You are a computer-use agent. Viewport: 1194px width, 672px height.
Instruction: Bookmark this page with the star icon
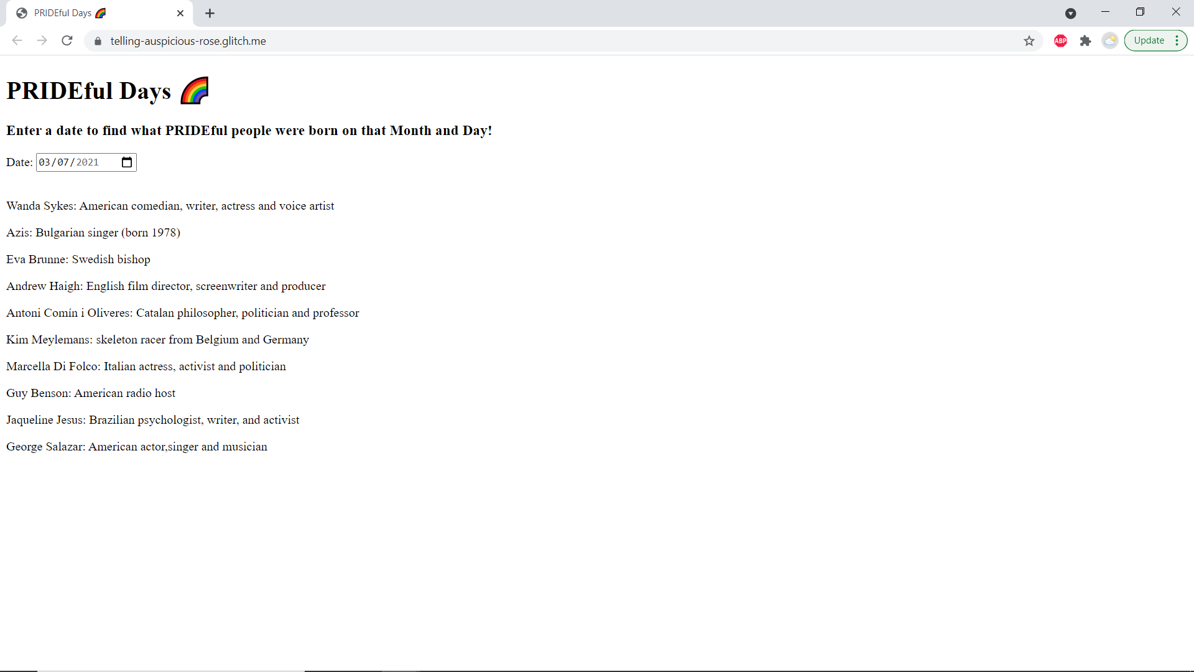1029,41
